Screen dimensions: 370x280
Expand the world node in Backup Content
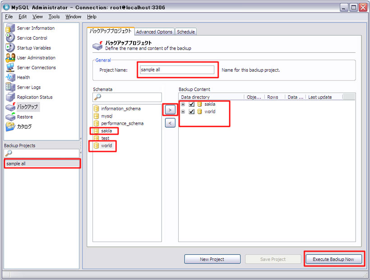point(183,112)
